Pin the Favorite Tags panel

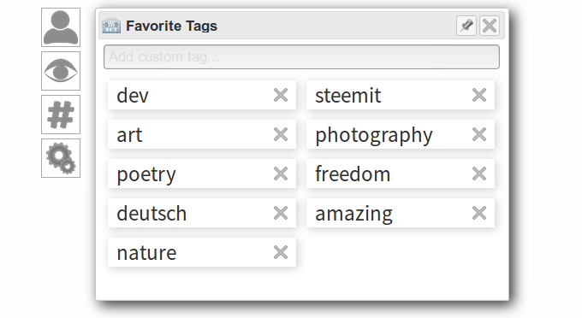(x=466, y=26)
